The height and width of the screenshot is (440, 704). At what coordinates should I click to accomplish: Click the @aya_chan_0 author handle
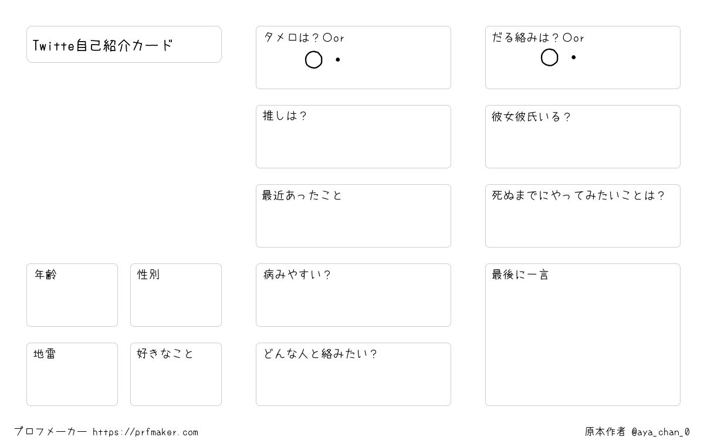(x=661, y=432)
